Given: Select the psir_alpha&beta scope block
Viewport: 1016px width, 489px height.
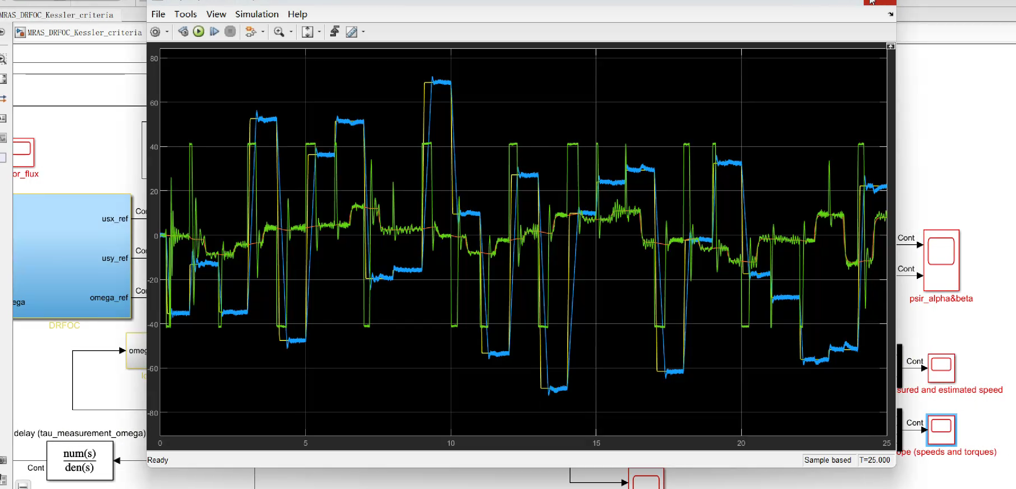Looking at the screenshot, I should tap(941, 260).
